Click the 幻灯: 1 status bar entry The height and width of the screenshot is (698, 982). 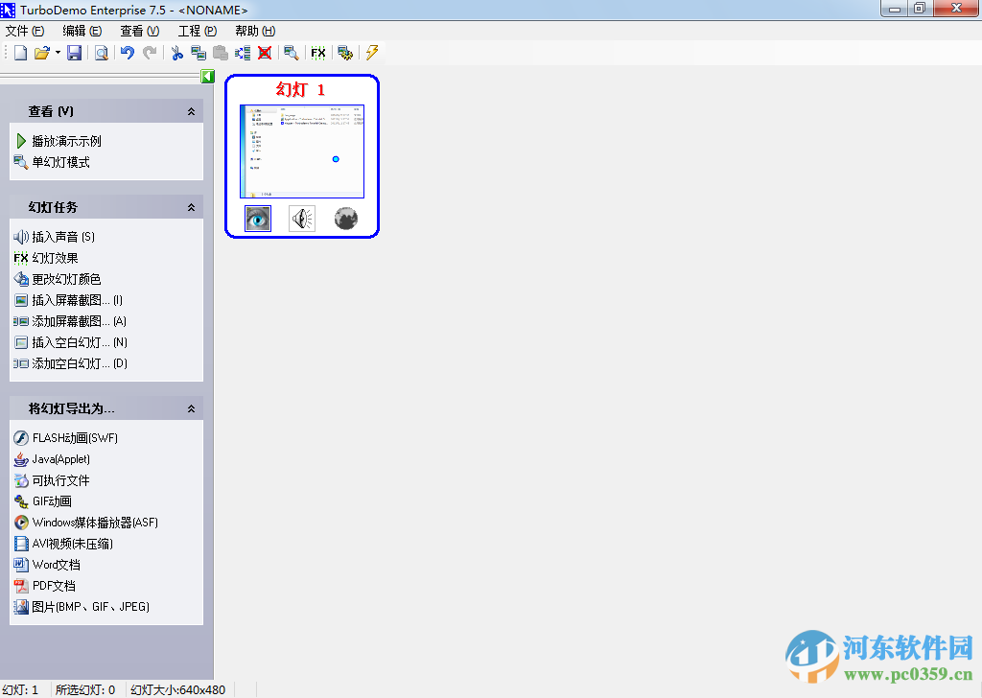point(21,690)
